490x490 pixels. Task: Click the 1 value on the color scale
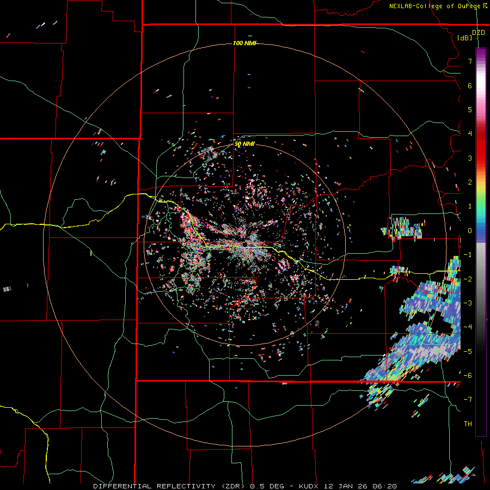coord(470,206)
